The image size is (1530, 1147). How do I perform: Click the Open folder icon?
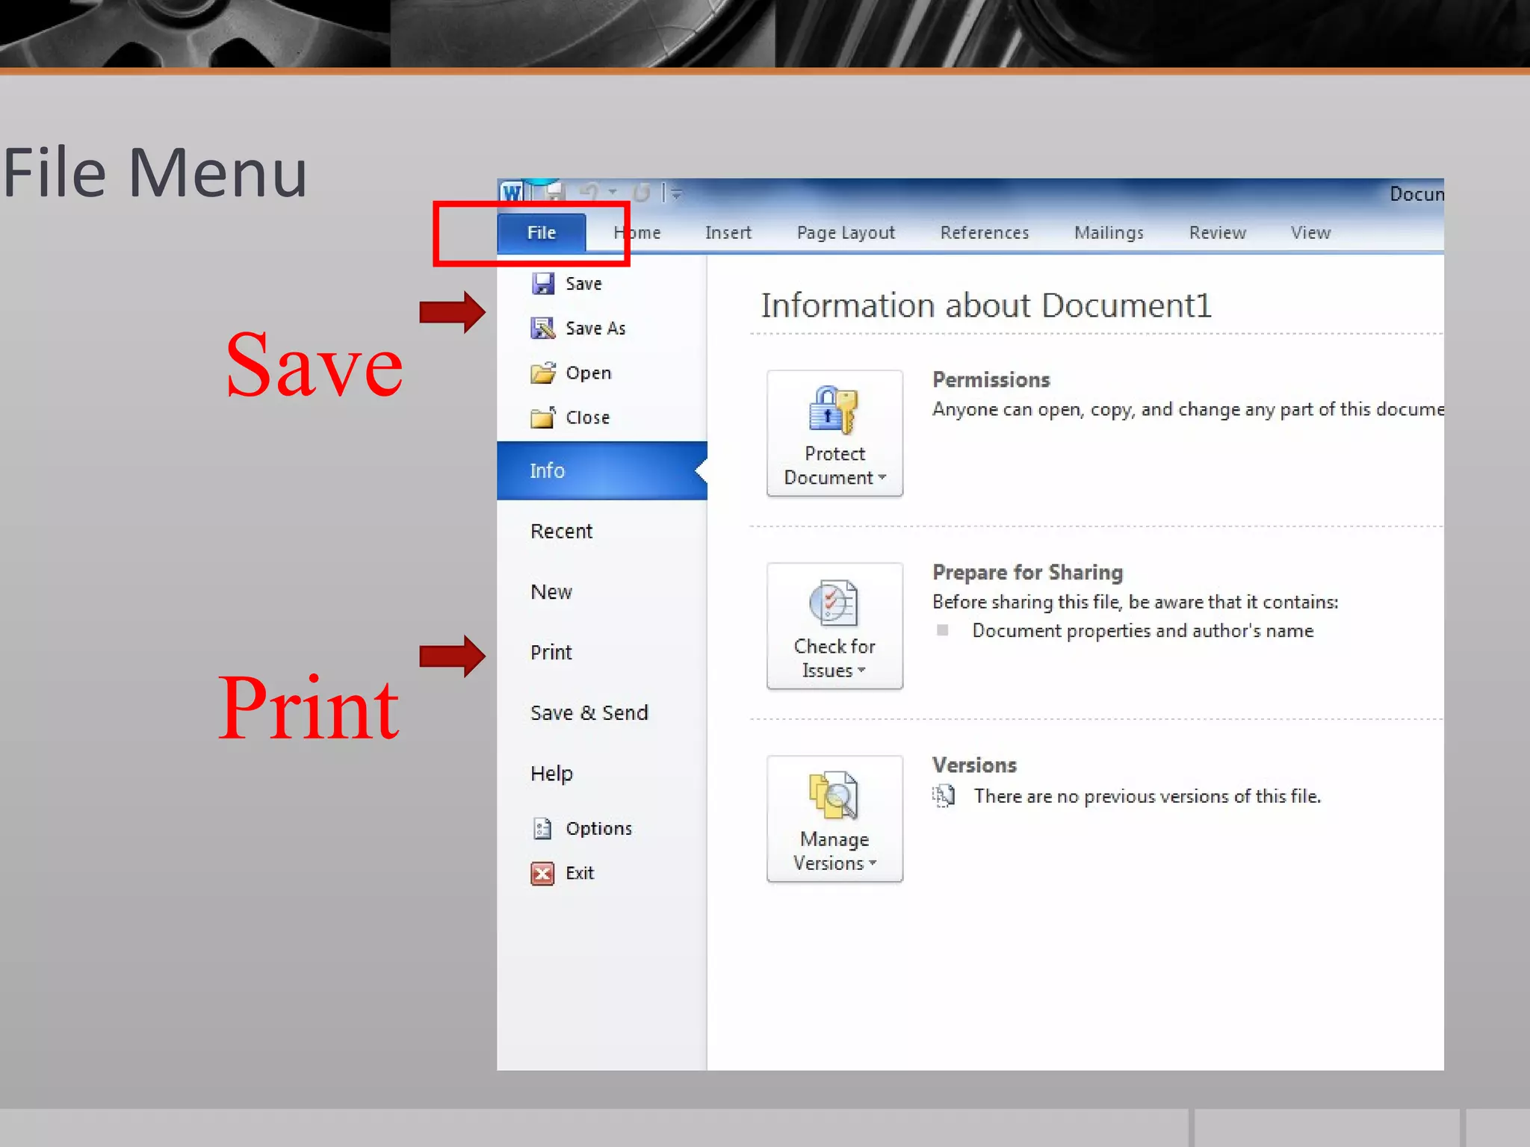point(543,373)
